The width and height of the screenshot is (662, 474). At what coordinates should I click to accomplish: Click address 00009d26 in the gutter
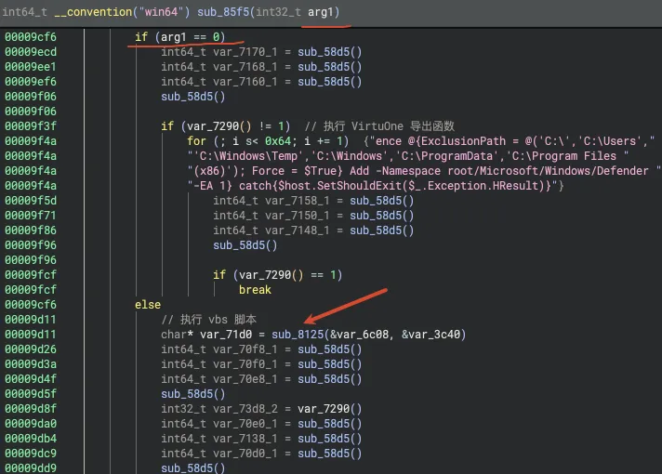click(x=31, y=349)
